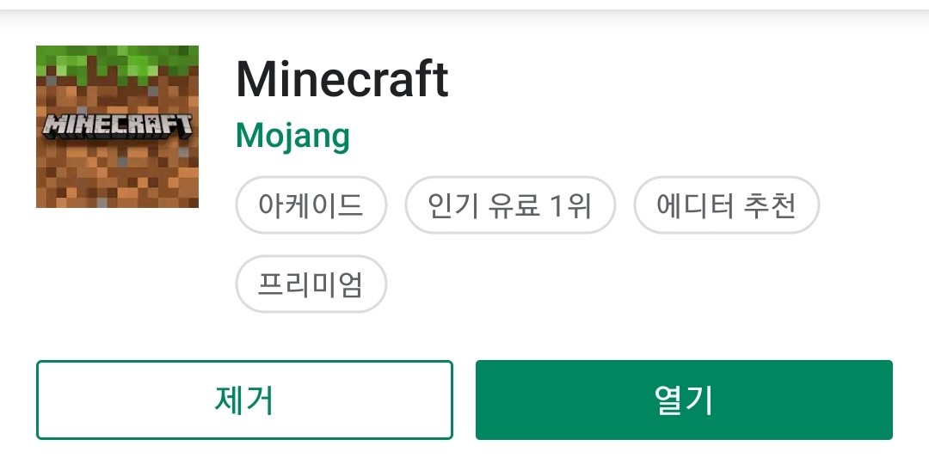Tap the MINECRAFT logo text inside the icon
The width and height of the screenshot is (929, 464).
[117, 126]
